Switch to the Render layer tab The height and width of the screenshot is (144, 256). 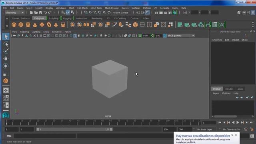(229, 89)
